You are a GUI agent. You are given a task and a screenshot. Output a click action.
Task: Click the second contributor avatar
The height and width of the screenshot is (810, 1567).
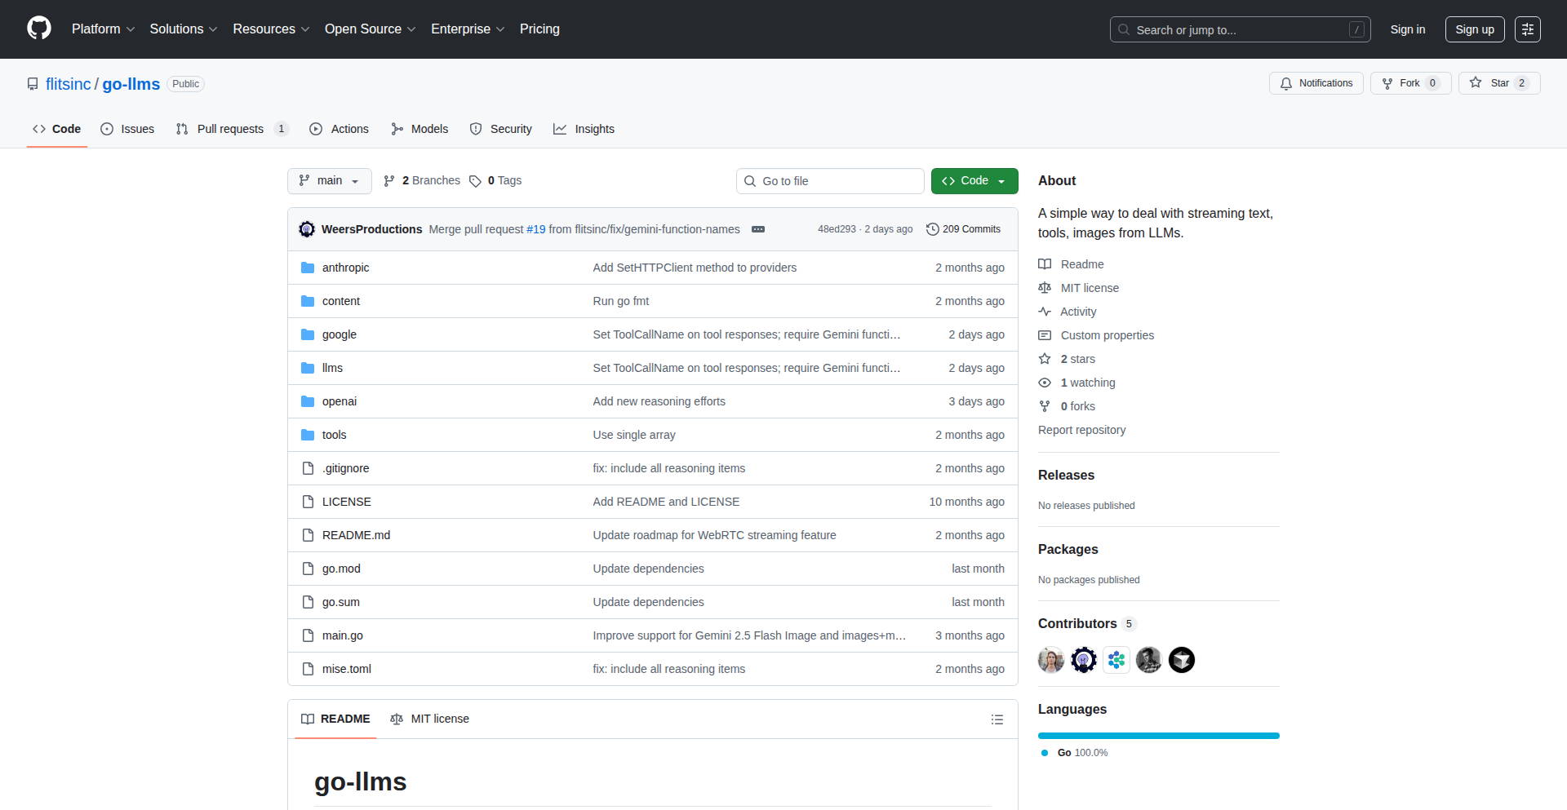pos(1083,660)
